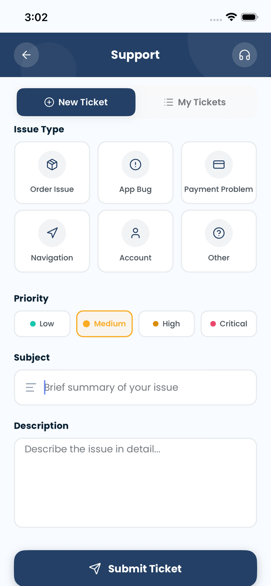Select the Account person icon

tap(135, 233)
